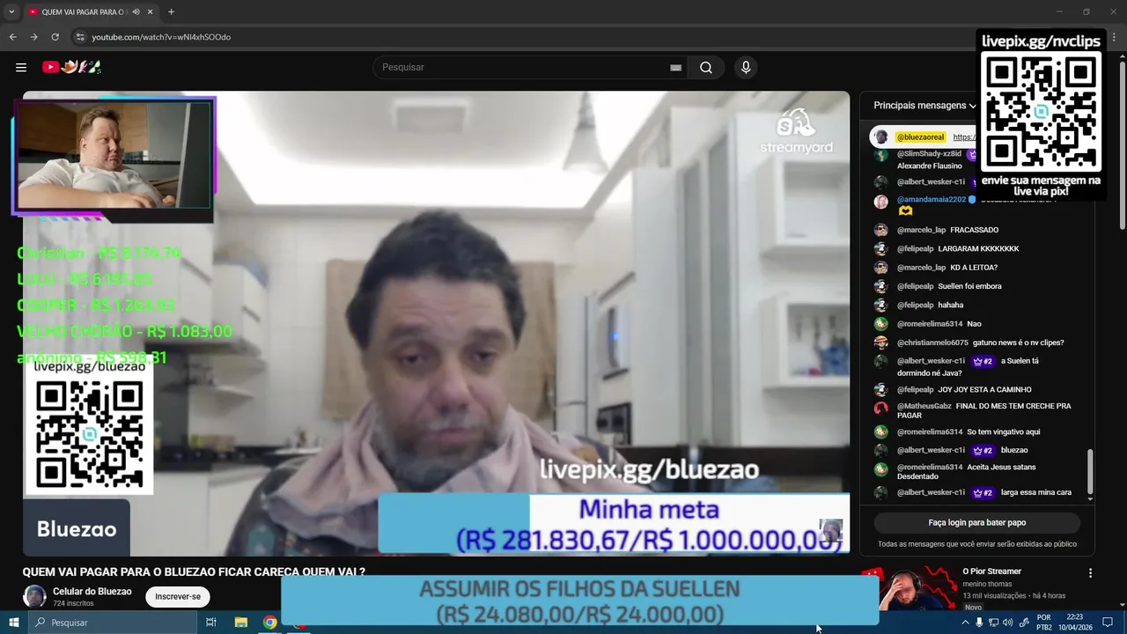Image resolution: width=1127 pixels, height=634 pixels.
Task: Open the volume control in system tray
Action: pos(1007,623)
